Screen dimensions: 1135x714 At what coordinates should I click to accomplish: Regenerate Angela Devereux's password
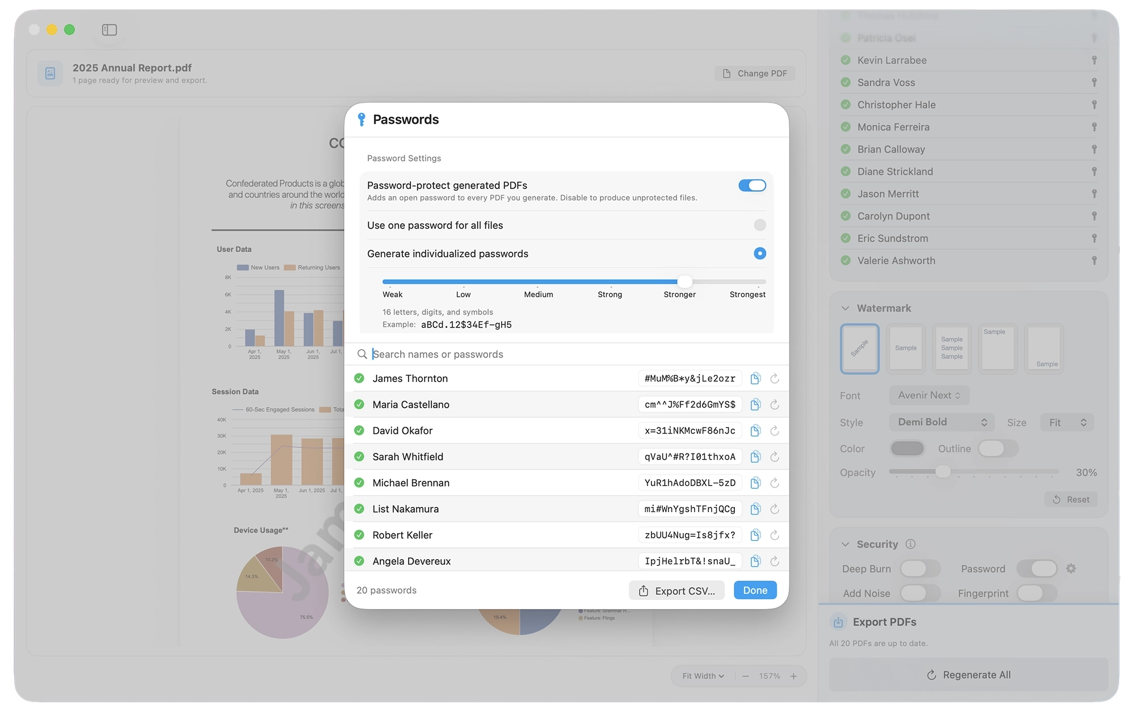[x=775, y=561]
